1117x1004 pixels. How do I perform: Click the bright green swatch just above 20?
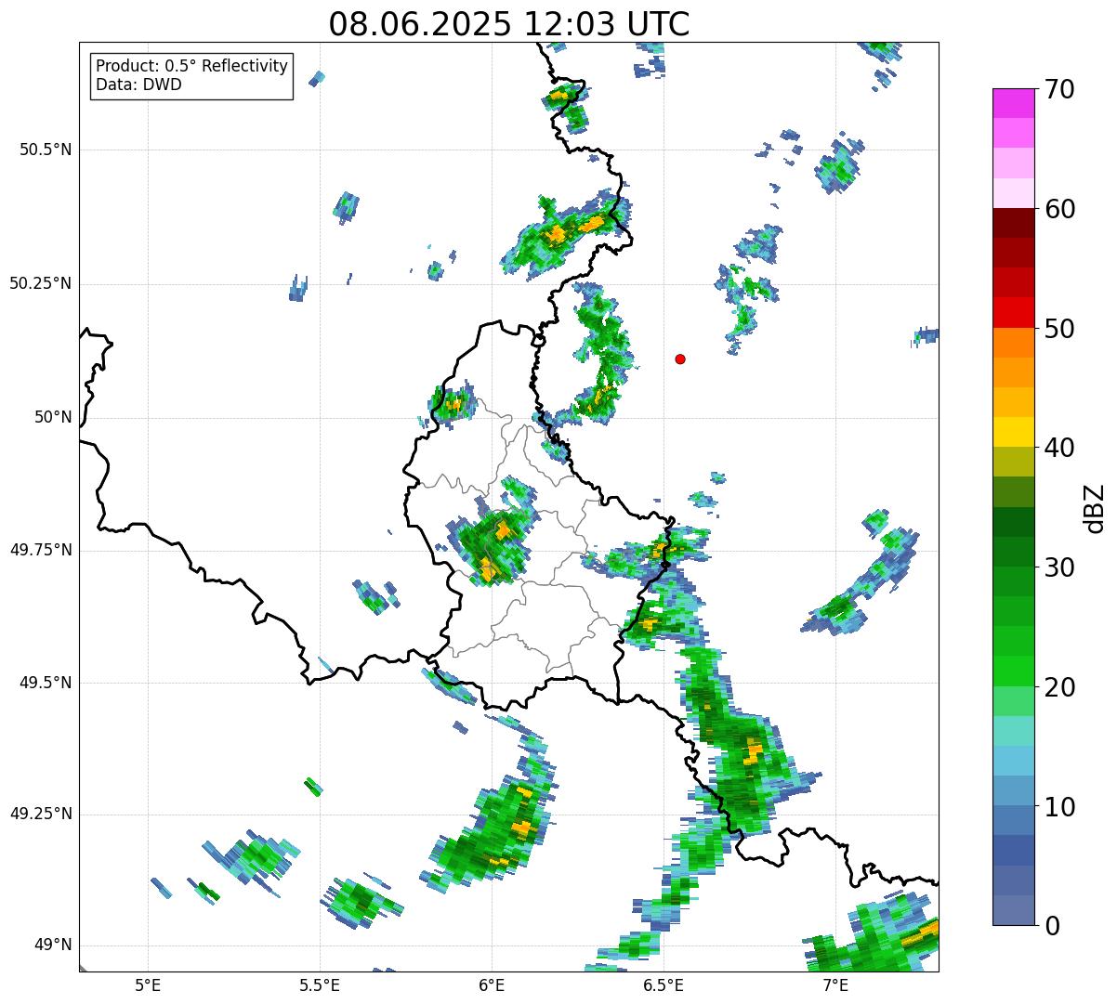(1014, 672)
